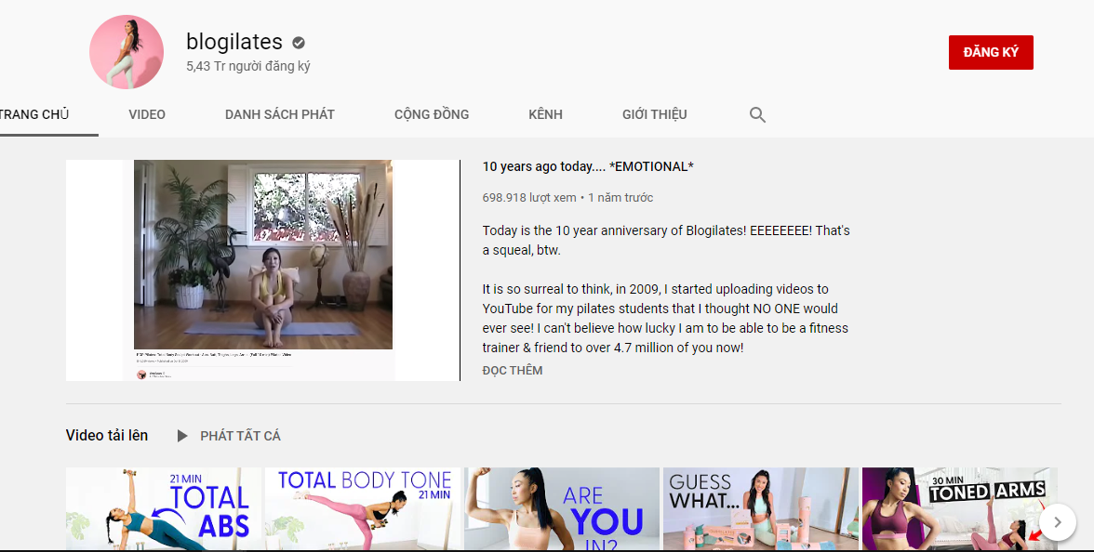1094x552 pixels.
Task: Click the 'It is so surreal to think' paragraph
Action: (665, 319)
